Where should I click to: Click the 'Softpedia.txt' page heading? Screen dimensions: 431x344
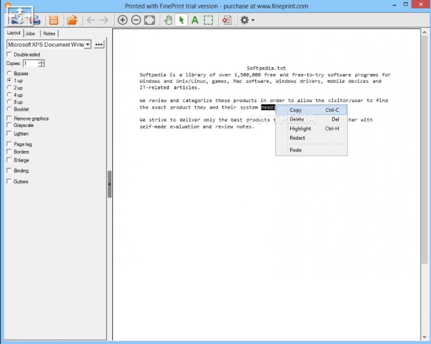266,68
